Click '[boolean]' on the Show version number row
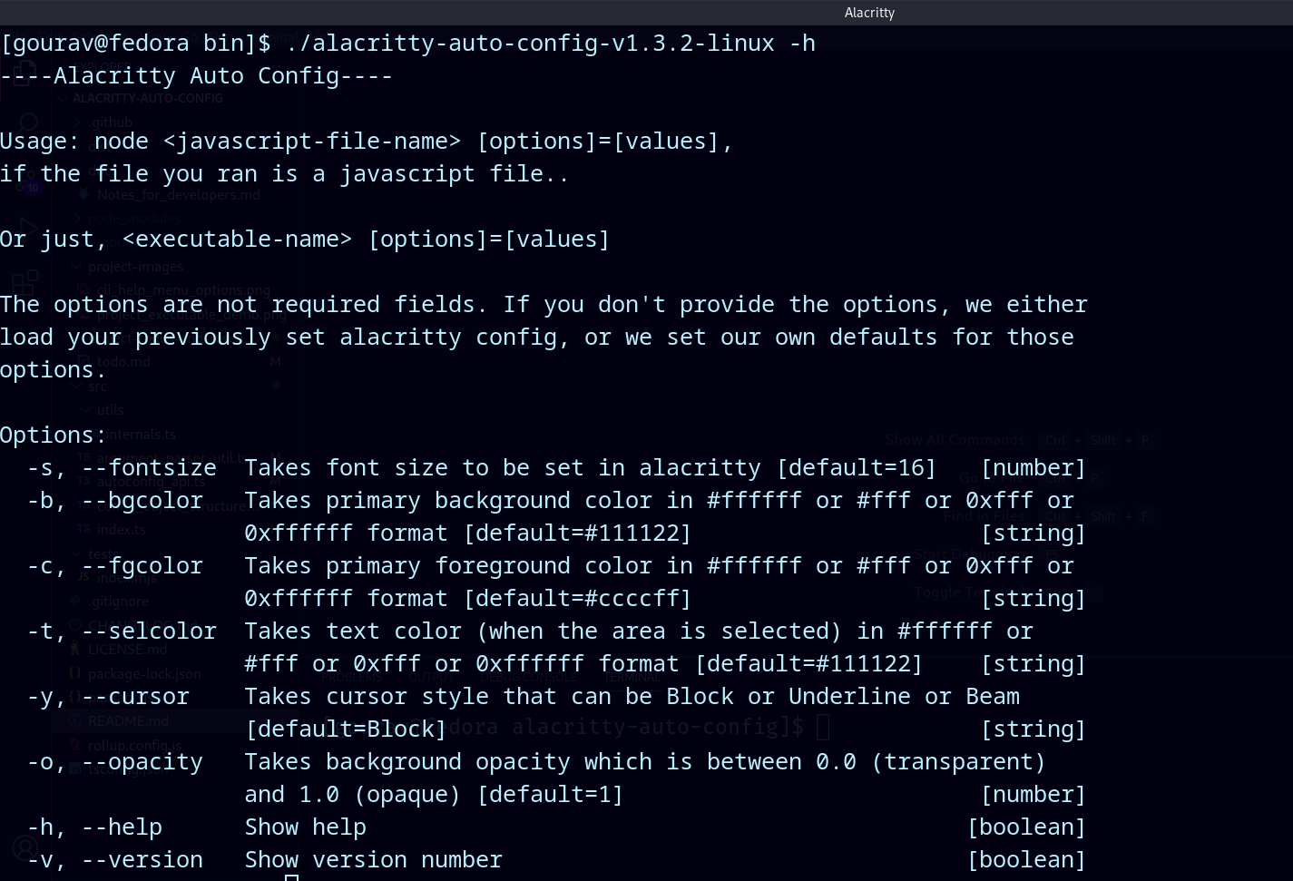Viewport: 1293px width, 881px height. 1026,859
